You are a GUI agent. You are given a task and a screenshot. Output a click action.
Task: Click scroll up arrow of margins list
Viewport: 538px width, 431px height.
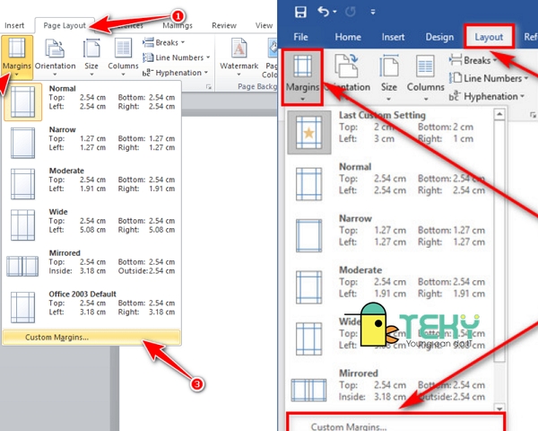point(499,114)
